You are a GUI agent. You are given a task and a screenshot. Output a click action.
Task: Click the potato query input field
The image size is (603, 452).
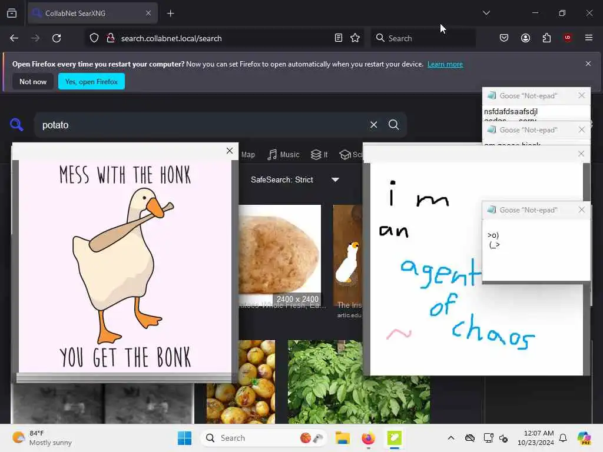coord(202,125)
